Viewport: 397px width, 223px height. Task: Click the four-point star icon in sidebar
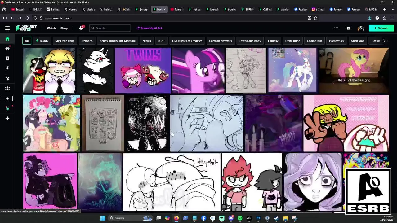coord(7,118)
